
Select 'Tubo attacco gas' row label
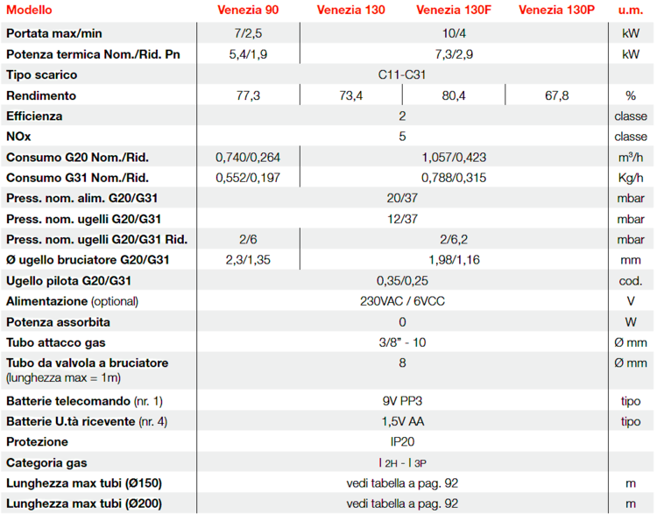pyautogui.click(x=56, y=343)
